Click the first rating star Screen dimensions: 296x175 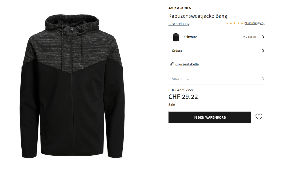(x=227, y=23)
